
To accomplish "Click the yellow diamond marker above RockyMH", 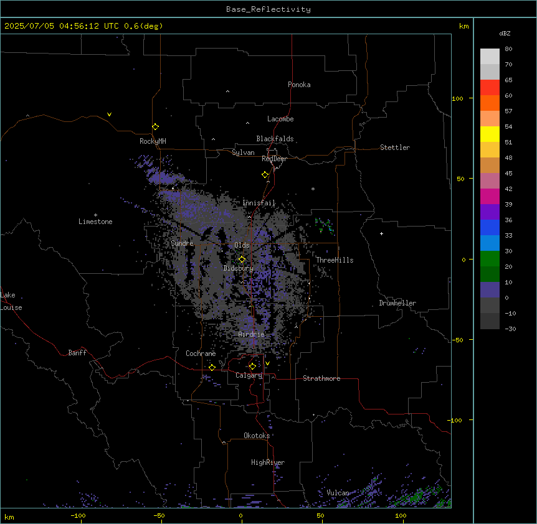I will (156, 127).
